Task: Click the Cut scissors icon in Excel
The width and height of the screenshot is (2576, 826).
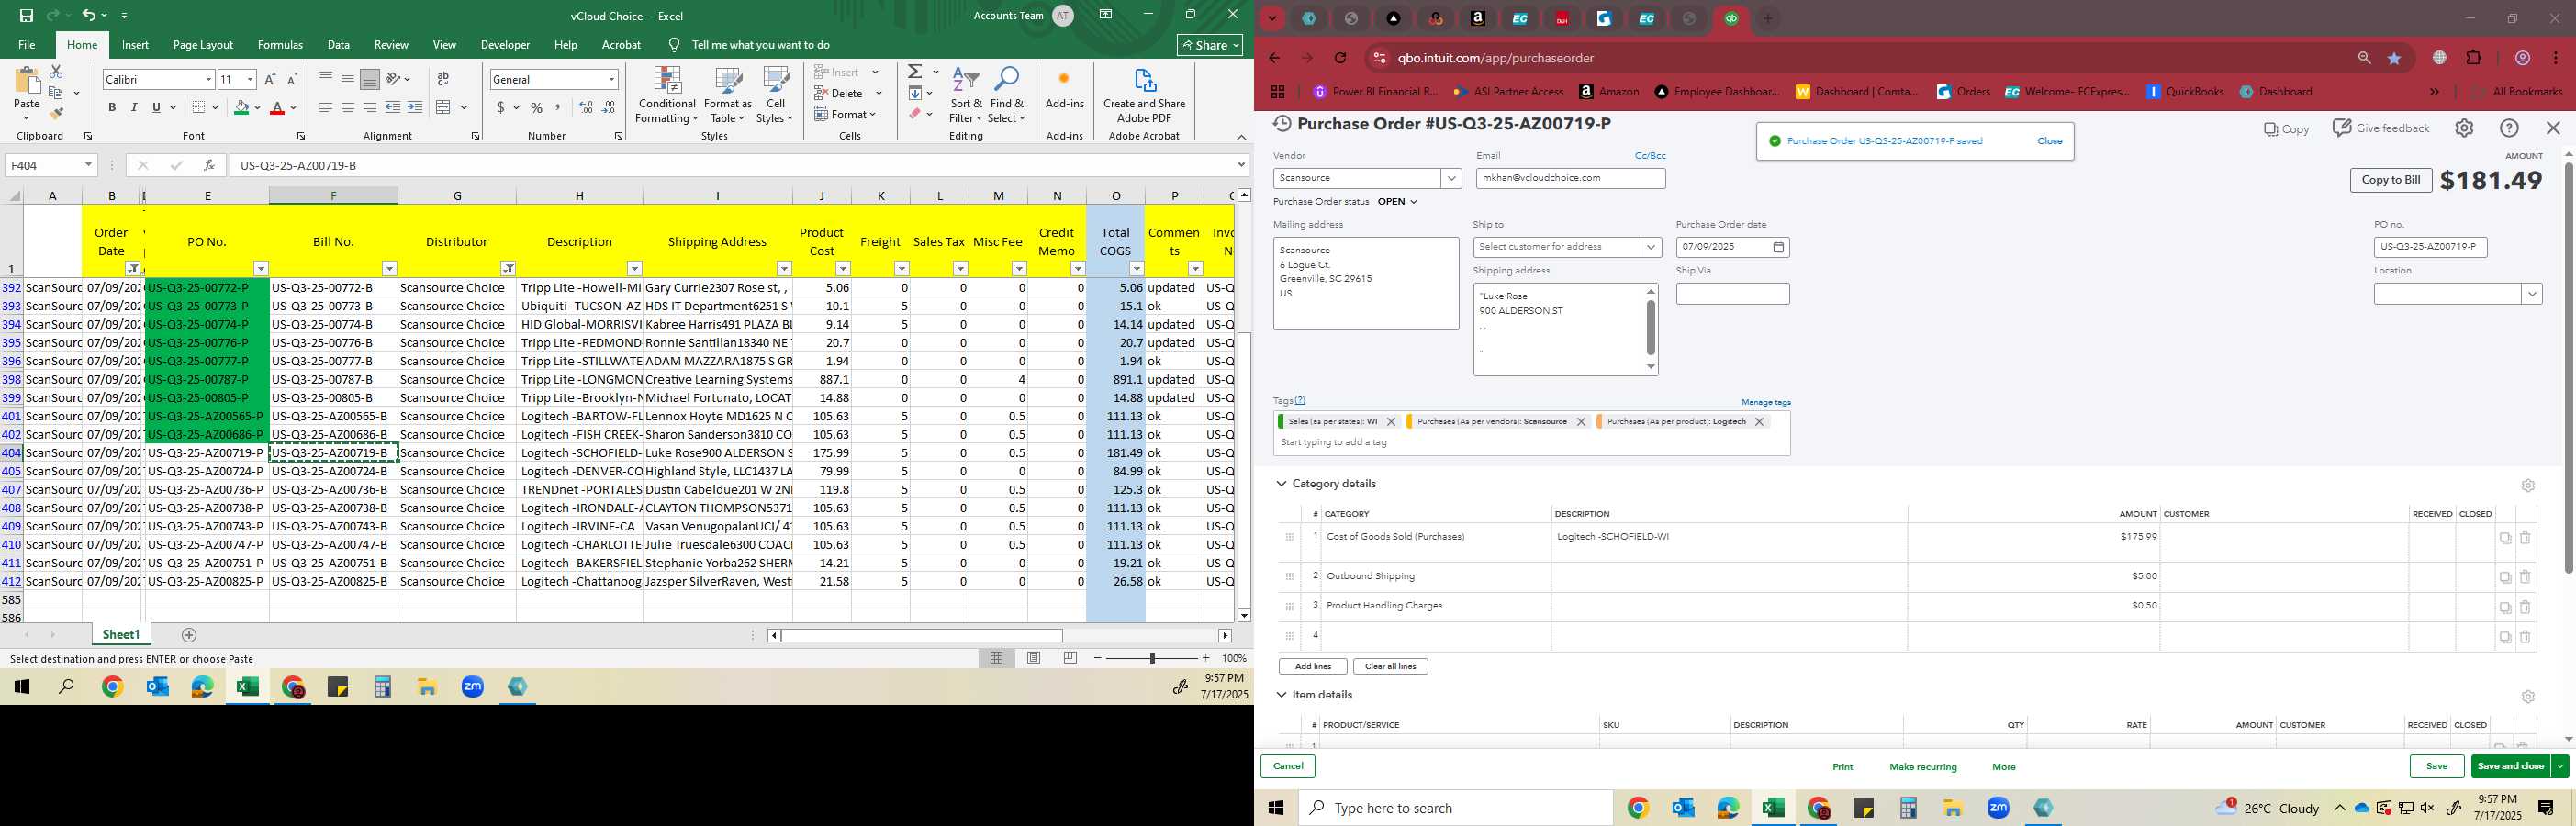Action: (56, 72)
